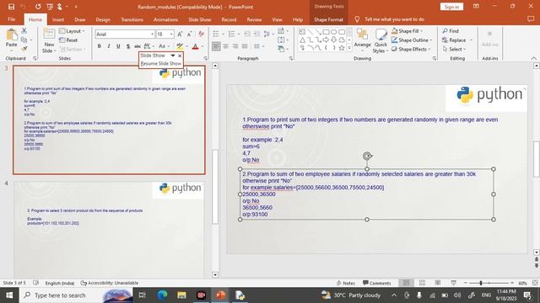Click the Replace button
The width and height of the screenshot is (540, 303).
point(454,40)
